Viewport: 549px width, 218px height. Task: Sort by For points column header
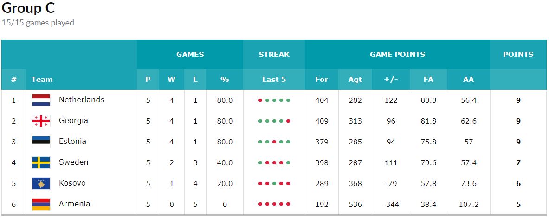(322, 79)
